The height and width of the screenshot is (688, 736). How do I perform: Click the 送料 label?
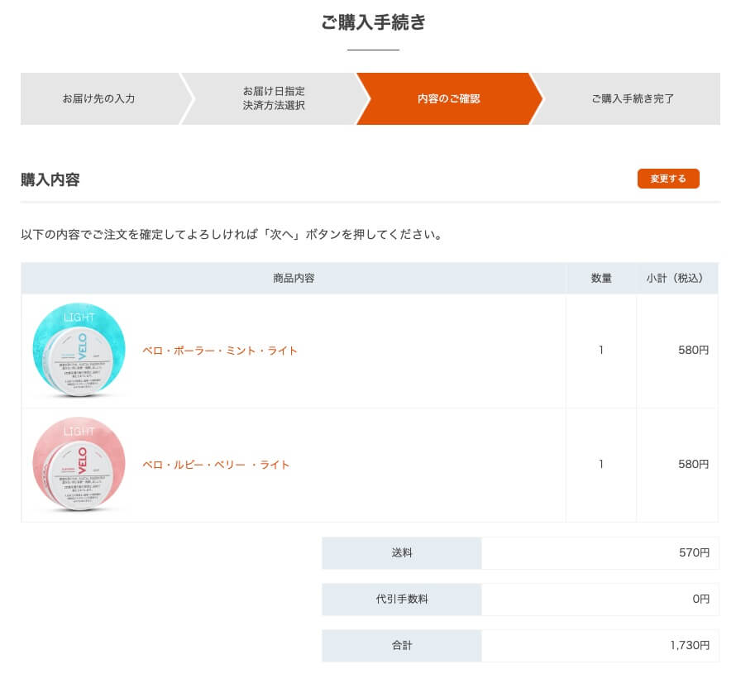402,553
